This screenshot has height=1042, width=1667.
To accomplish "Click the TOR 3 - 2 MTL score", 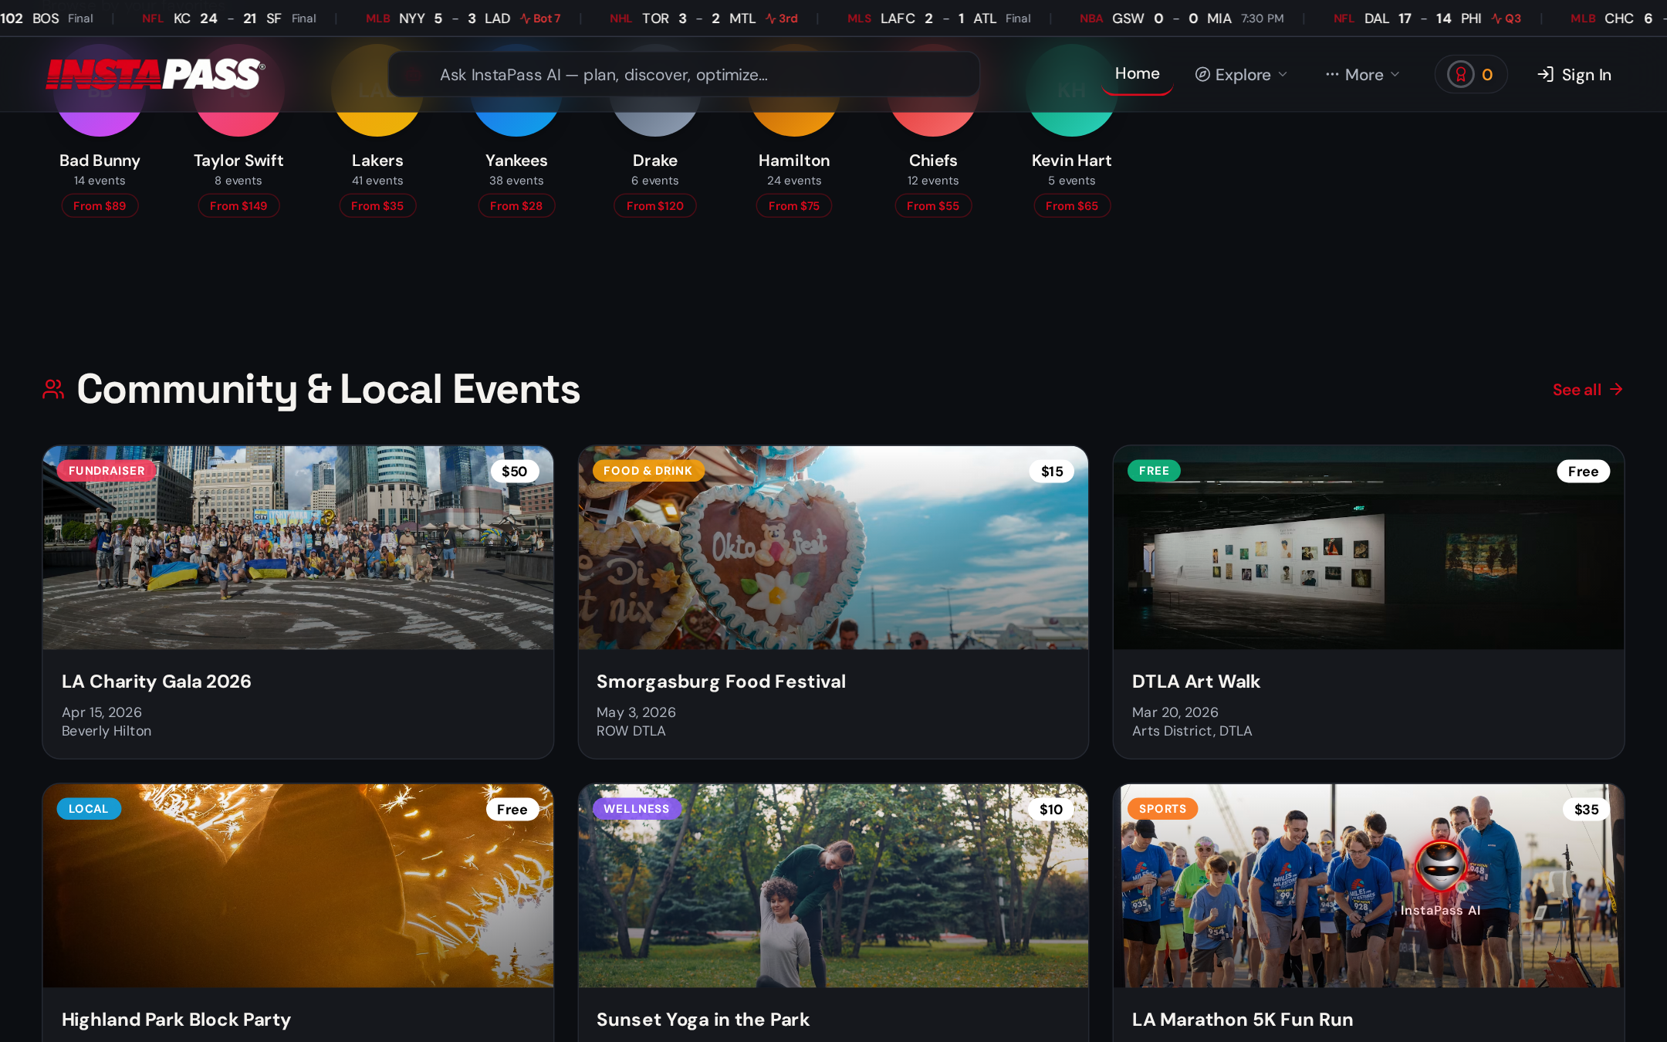I will (x=698, y=18).
